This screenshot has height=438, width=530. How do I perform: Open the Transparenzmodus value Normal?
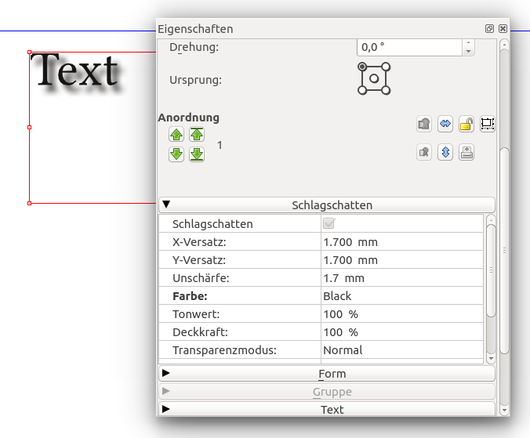click(x=401, y=350)
